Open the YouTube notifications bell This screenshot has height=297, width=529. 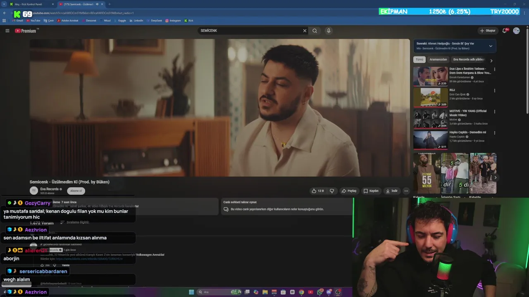(505, 31)
